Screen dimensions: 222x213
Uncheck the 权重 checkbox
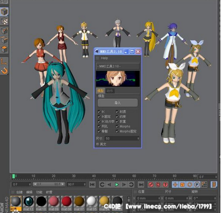pos(117,121)
